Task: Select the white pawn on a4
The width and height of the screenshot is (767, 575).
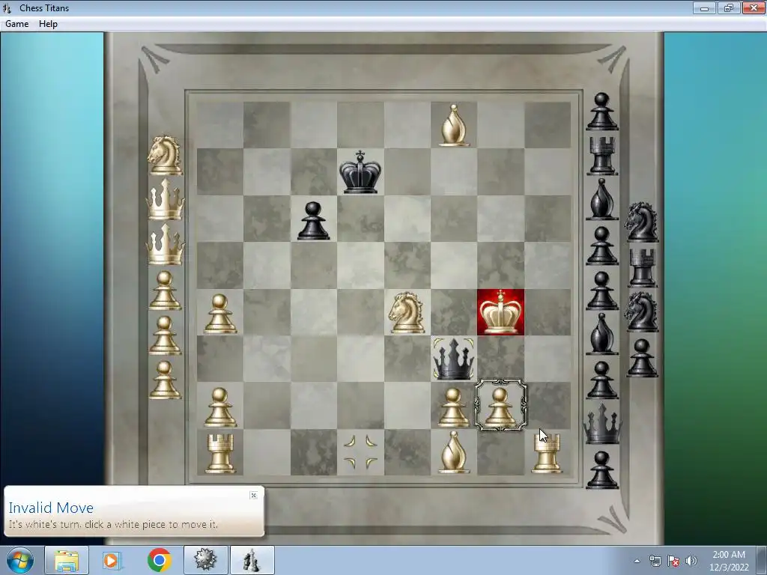Action: click(x=219, y=314)
